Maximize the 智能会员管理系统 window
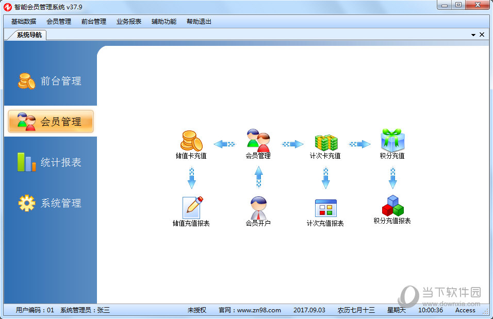Image resolution: width=493 pixels, height=319 pixels. [x=458, y=5]
